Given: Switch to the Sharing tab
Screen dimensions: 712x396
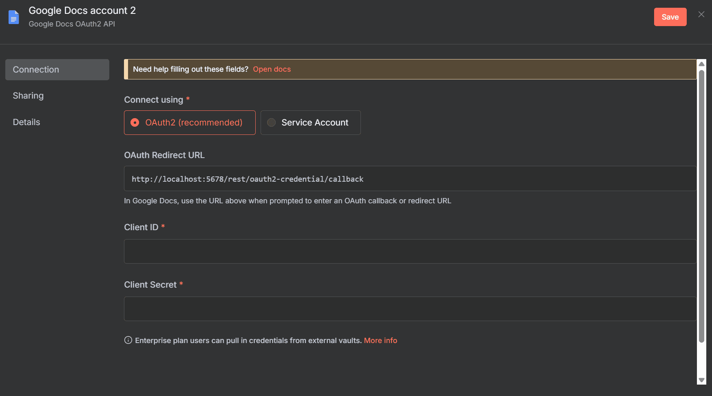Looking at the screenshot, I should 28,96.
